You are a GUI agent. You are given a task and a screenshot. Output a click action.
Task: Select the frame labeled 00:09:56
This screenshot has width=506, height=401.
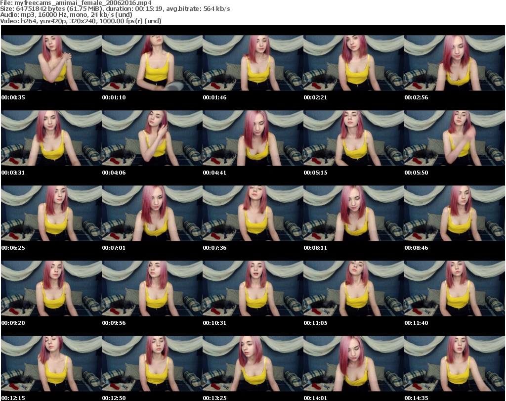[x=152, y=289]
